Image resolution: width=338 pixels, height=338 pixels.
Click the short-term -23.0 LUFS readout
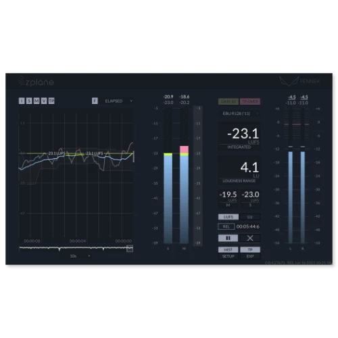tap(250, 199)
